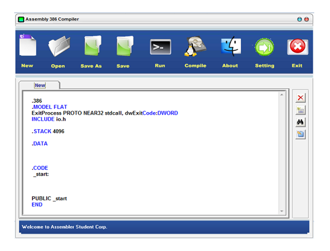Click the .MODEL FLAT line
The height and width of the screenshot is (251, 330).
tap(49, 107)
